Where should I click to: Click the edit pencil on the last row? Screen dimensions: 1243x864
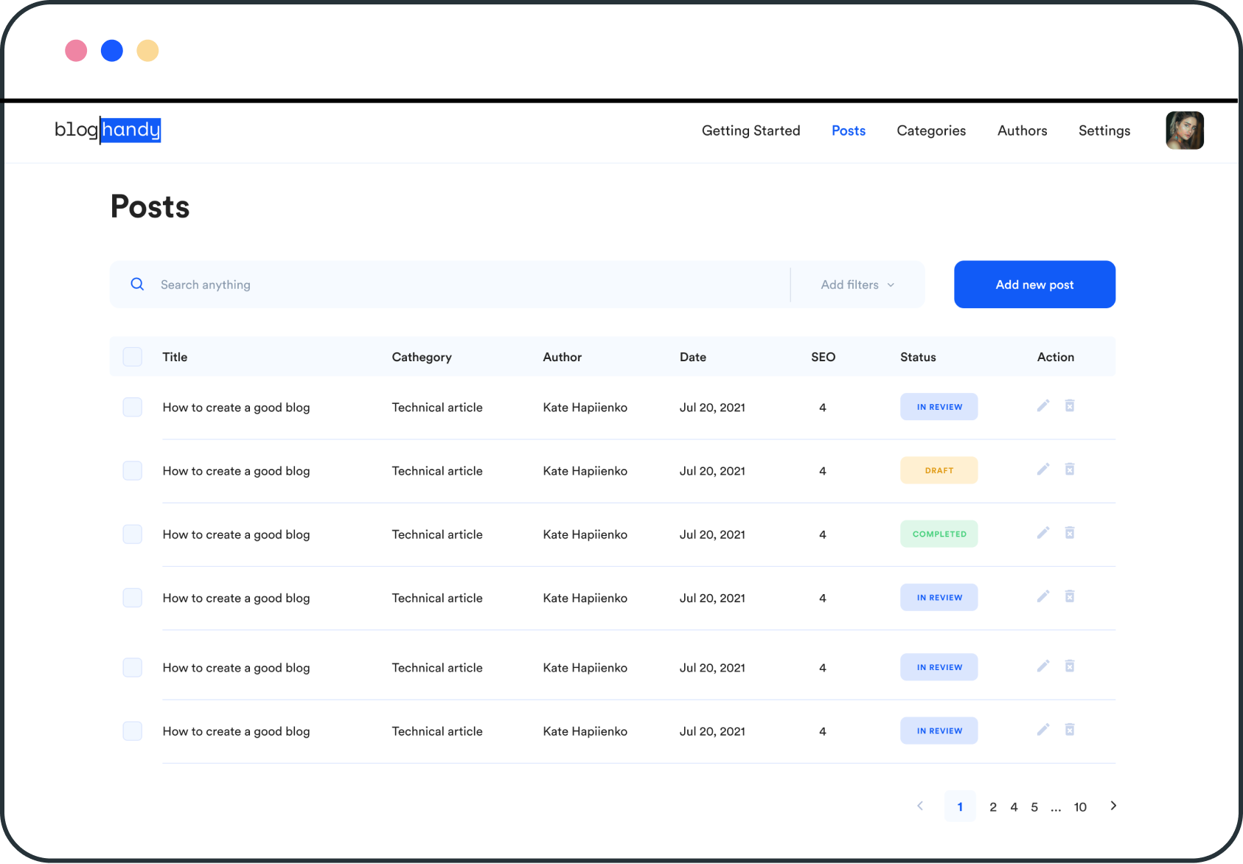(x=1043, y=729)
